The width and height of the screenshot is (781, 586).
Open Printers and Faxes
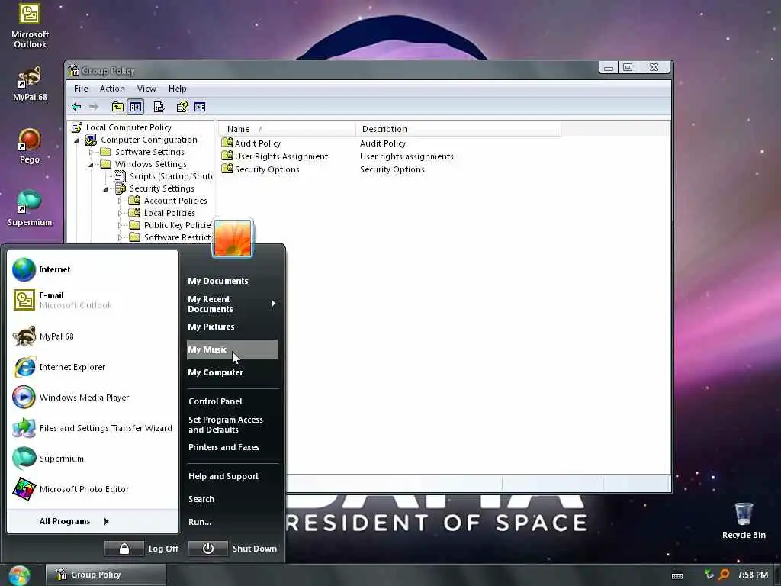point(232,447)
